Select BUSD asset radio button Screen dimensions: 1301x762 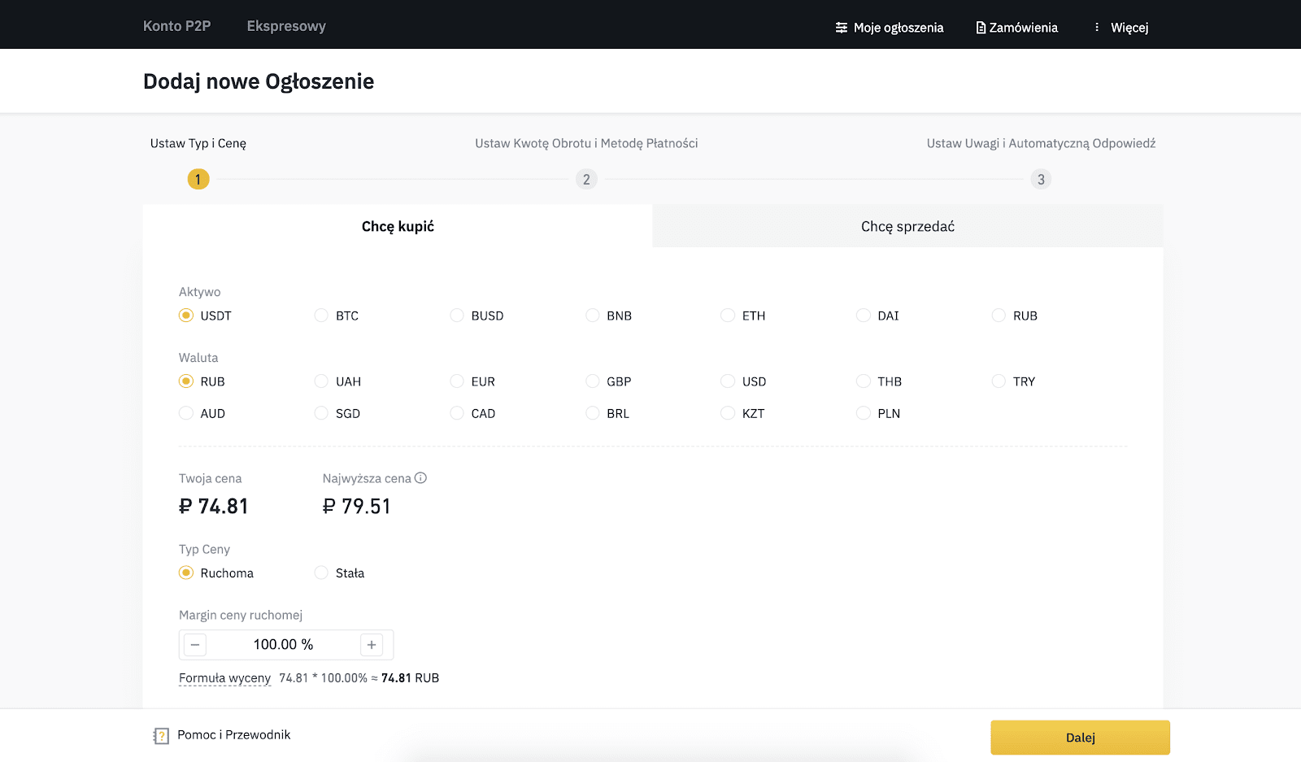(457, 316)
